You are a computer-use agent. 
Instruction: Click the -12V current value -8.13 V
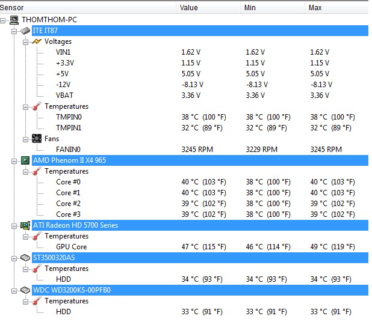tap(193, 85)
